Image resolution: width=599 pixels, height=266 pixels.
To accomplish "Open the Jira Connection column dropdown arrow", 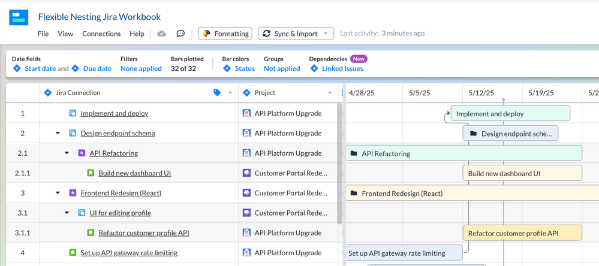I will point(230,93).
